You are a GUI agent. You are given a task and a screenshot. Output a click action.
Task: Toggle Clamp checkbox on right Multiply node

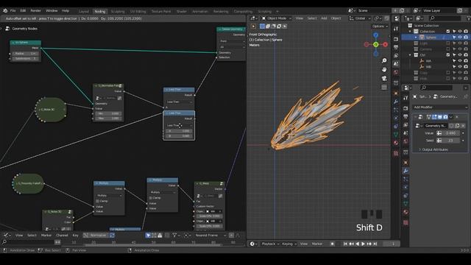coord(150,198)
